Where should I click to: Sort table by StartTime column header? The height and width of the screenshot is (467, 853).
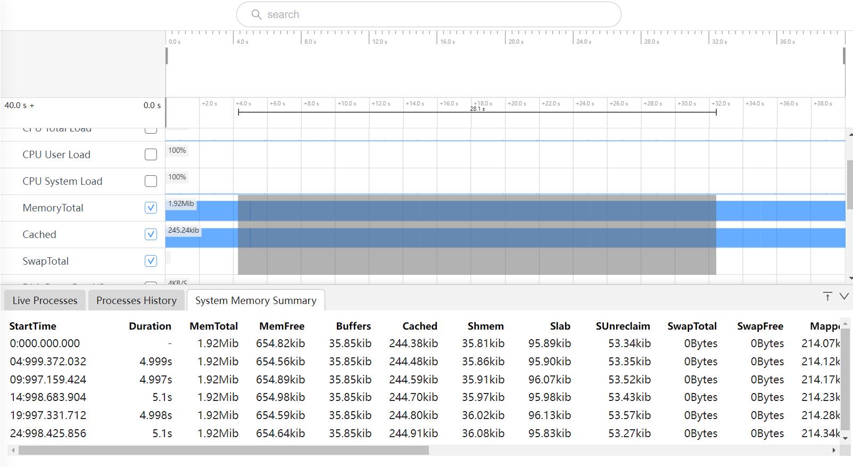point(32,326)
